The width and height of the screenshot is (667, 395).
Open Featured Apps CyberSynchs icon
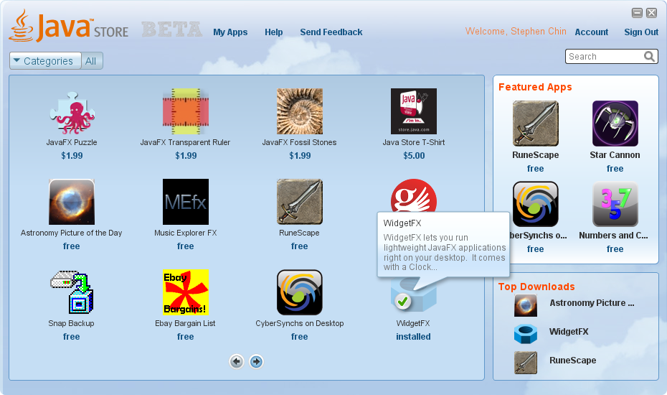(x=536, y=204)
